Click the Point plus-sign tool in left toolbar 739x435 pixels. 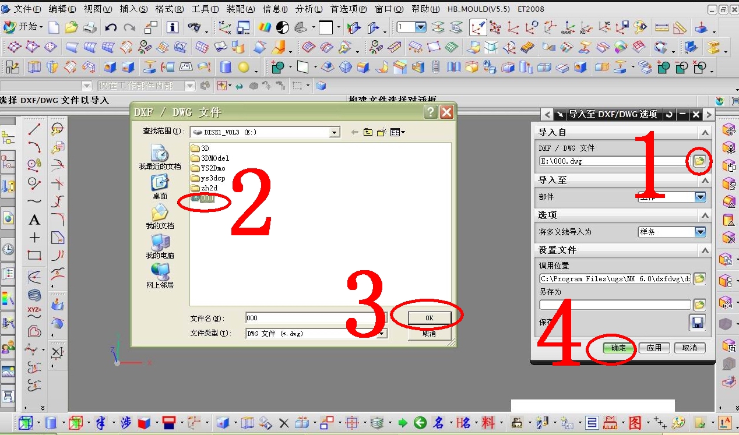pyautogui.click(x=34, y=238)
